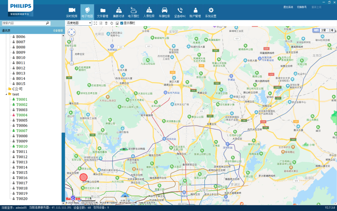
Task: Switch the map view to 卫星 satellite
Action: click(x=323, y=30)
